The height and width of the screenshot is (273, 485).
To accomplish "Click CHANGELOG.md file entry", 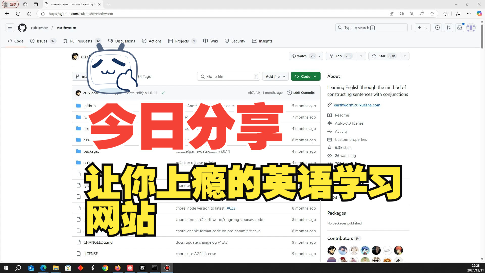I will click(x=98, y=242).
